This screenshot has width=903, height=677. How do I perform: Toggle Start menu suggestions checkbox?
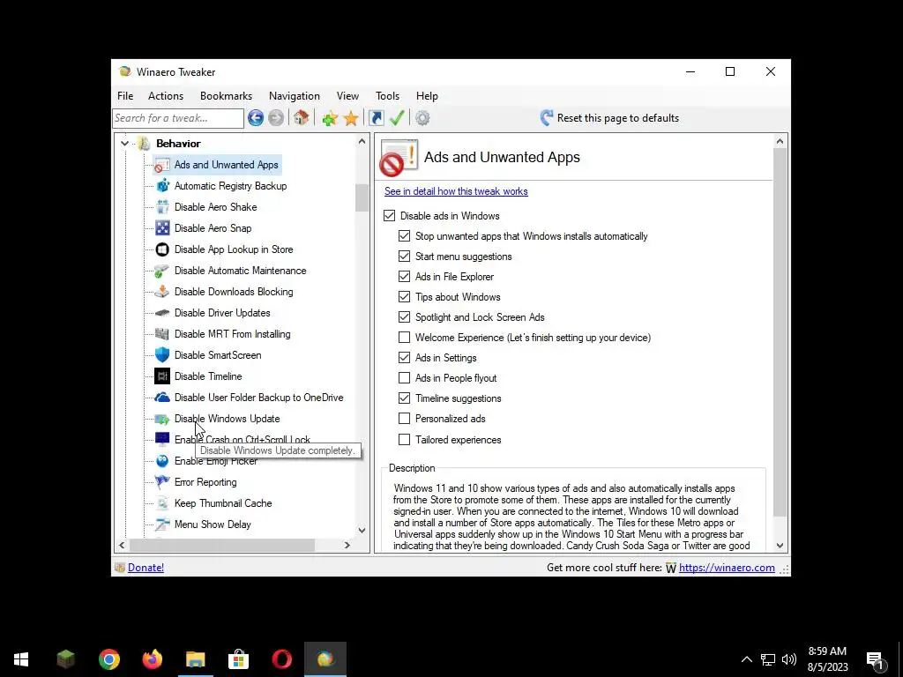pyautogui.click(x=404, y=257)
